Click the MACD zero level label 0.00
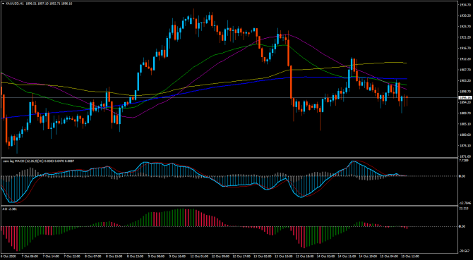 tap(462, 176)
